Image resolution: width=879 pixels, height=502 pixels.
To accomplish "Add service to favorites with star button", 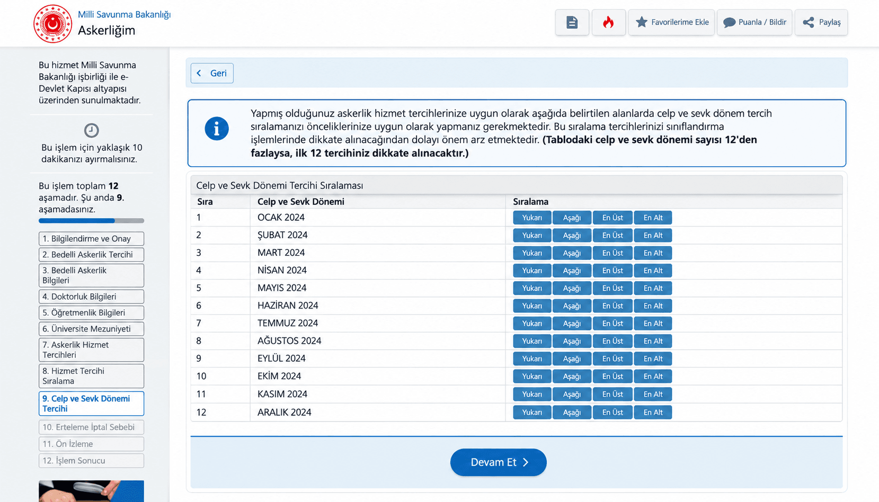I will coord(671,22).
